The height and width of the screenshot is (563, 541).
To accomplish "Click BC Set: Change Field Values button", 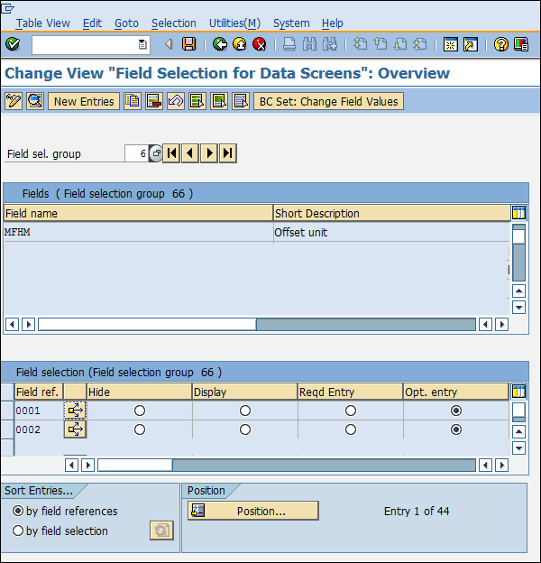I will (x=328, y=101).
